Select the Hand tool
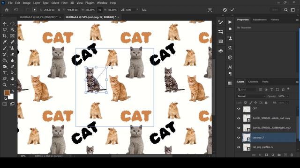Screen dimensions: 300x168 coord(12,79)
